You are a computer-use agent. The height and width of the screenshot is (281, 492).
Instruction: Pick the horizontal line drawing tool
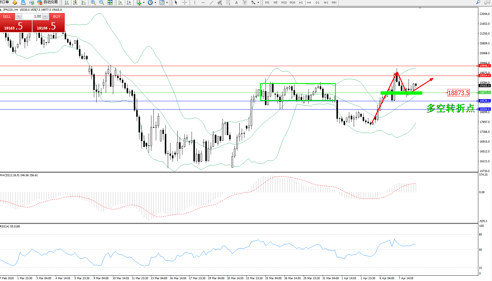coord(203,3)
